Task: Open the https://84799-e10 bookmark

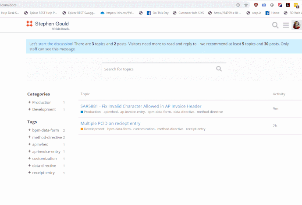Action: [x=224, y=13]
